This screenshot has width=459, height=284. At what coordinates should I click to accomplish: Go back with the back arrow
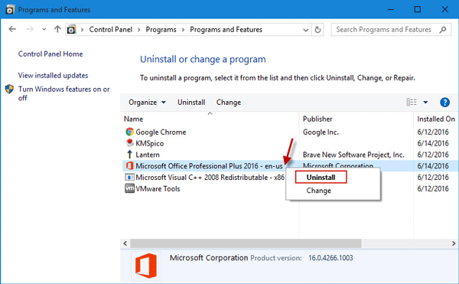point(12,29)
